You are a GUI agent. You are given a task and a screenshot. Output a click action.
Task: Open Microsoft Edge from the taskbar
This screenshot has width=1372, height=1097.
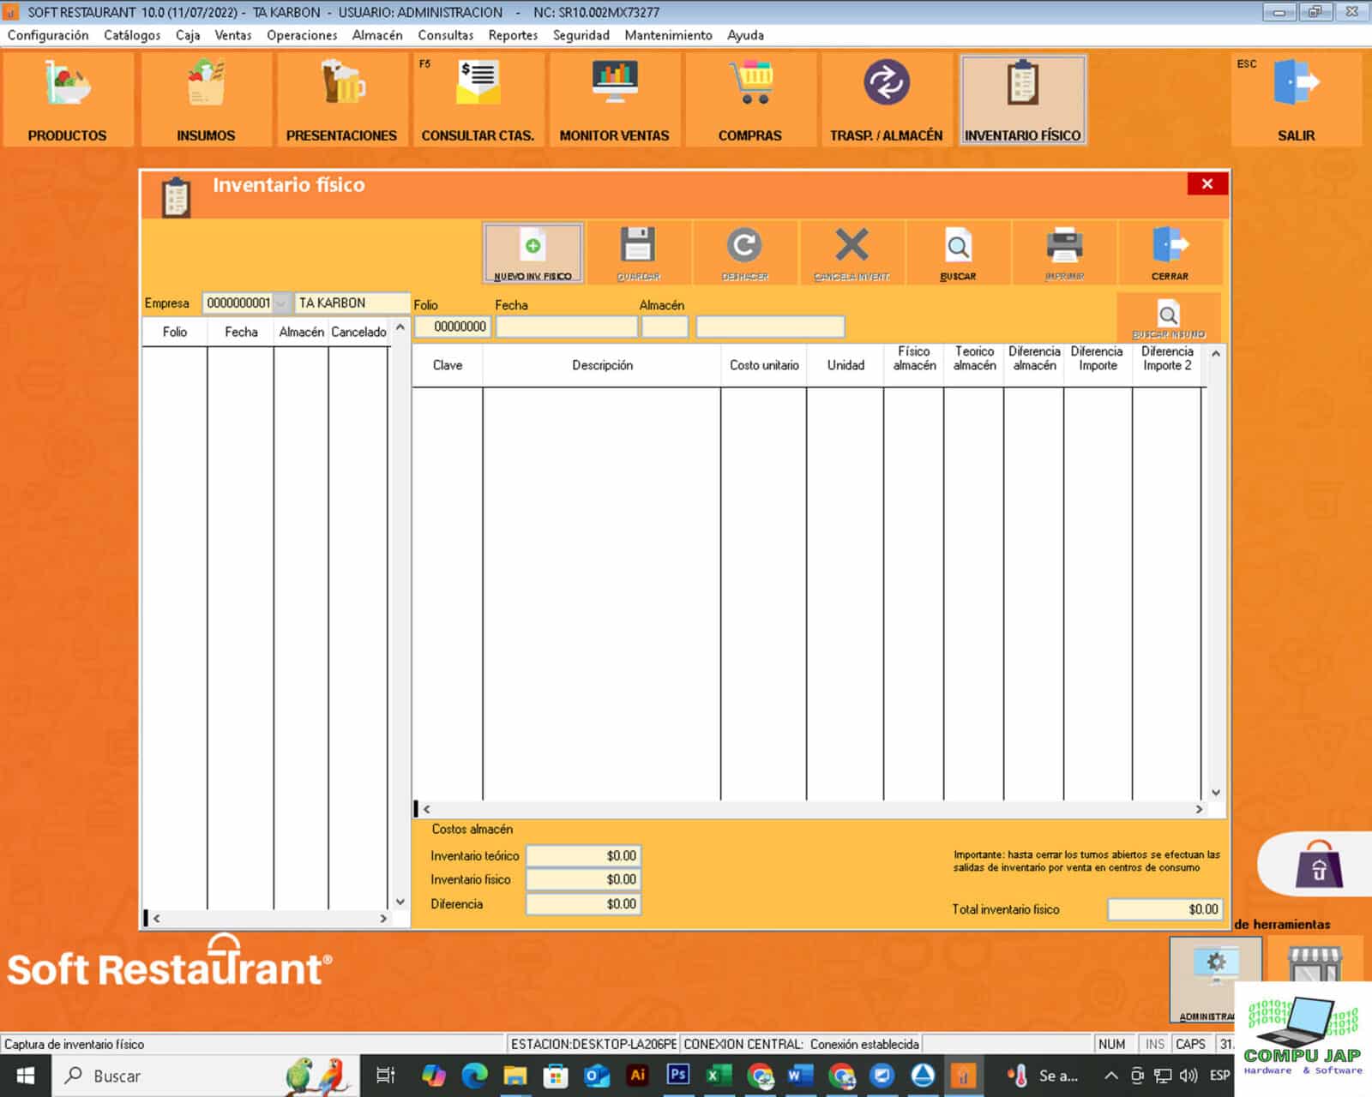[x=474, y=1075]
